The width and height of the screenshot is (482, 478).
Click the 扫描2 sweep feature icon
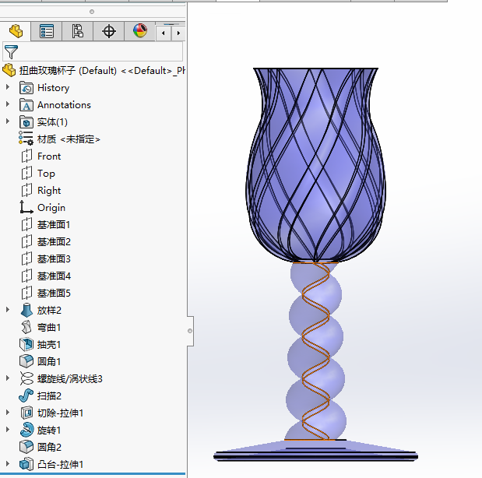(x=26, y=395)
